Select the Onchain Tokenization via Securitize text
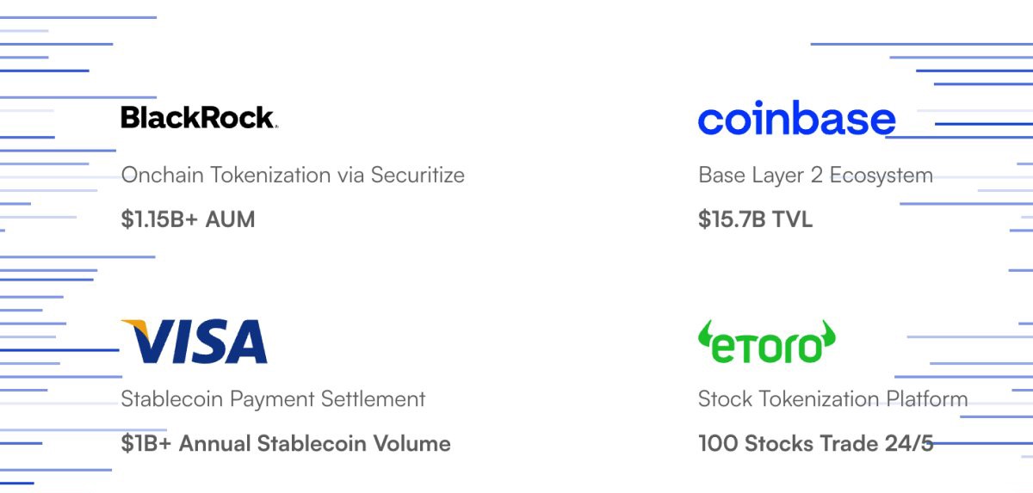1033x493 pixels. (x=293, y=176)
